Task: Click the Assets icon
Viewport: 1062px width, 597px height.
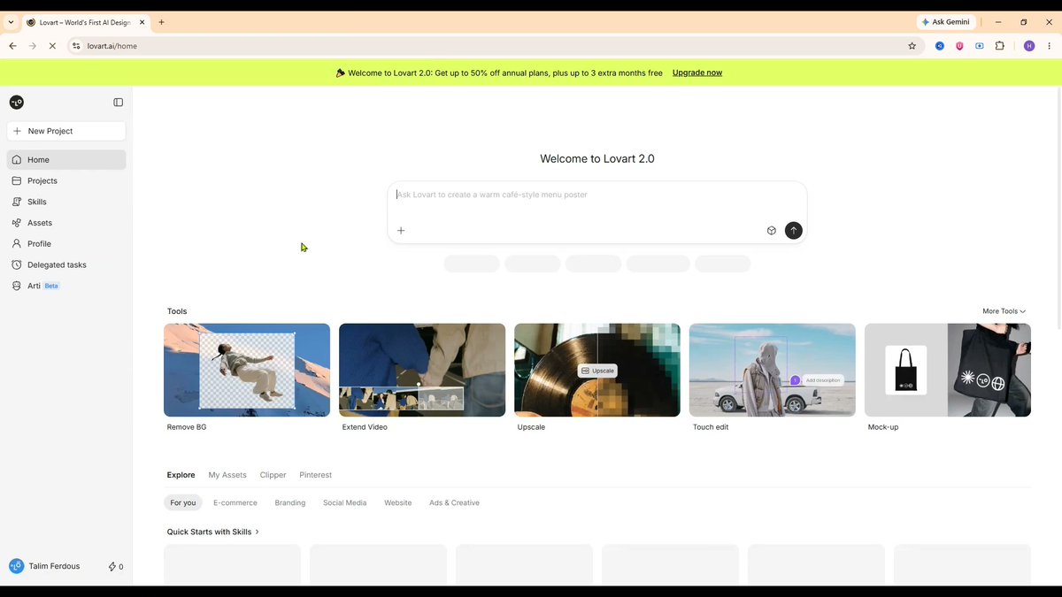Action: 17,223
